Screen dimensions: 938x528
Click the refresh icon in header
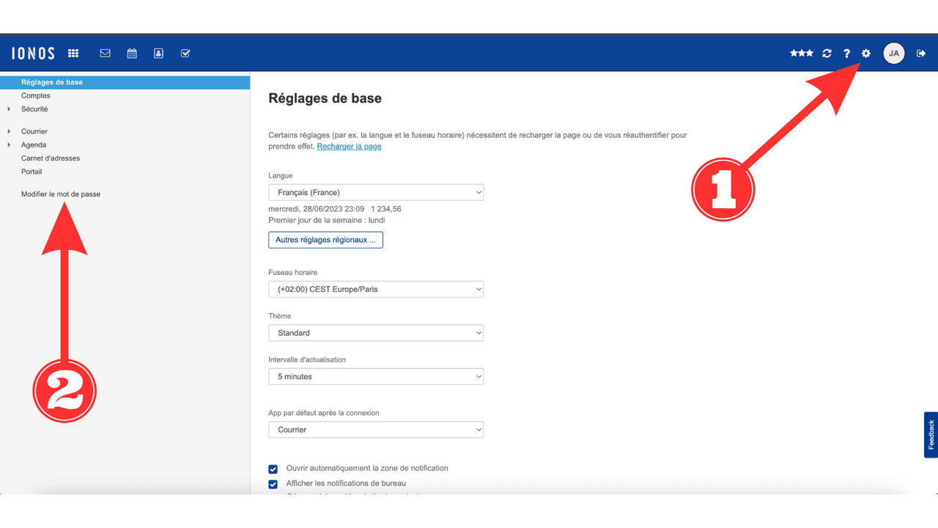827,54
